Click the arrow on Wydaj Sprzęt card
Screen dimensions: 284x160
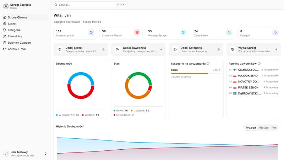[276, 49]
